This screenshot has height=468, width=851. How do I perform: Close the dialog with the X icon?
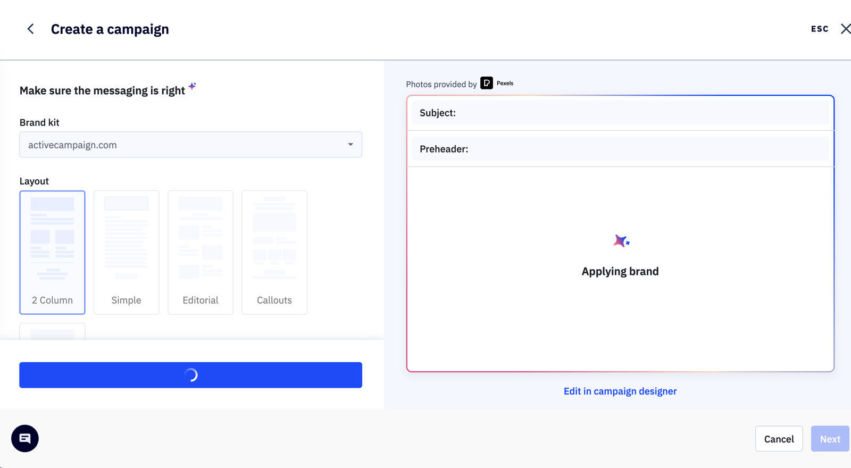(x=845, y=29)
